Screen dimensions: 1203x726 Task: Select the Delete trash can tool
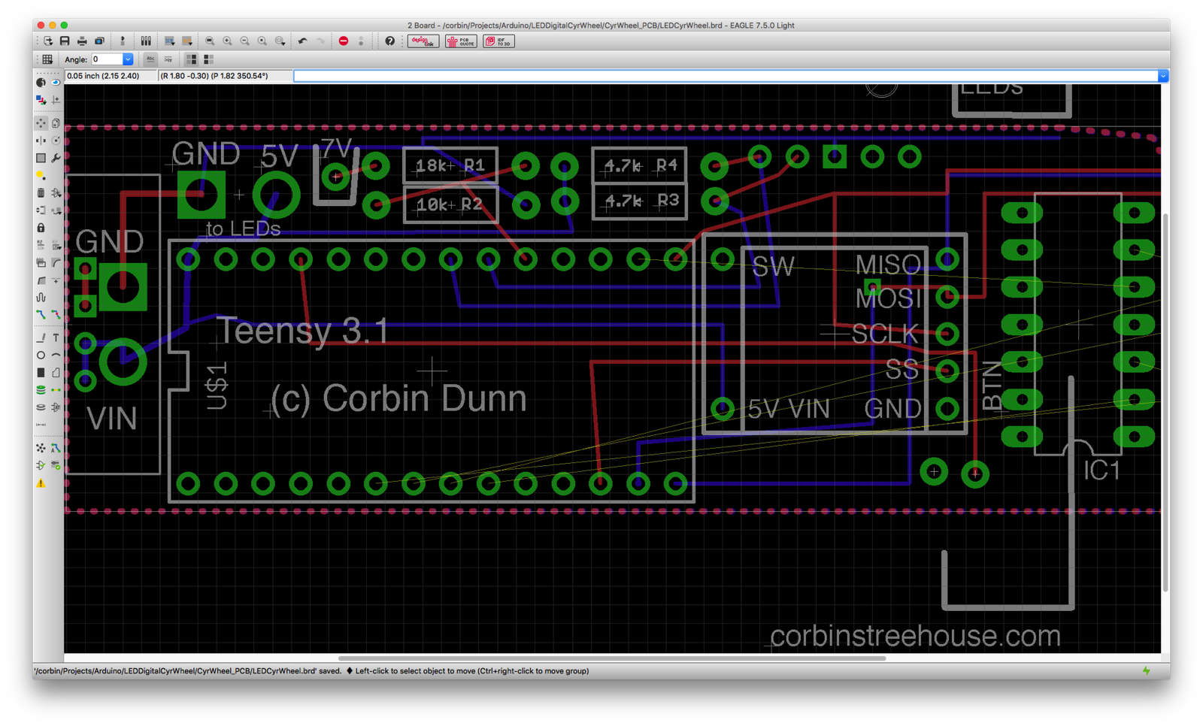coord(41,192)
